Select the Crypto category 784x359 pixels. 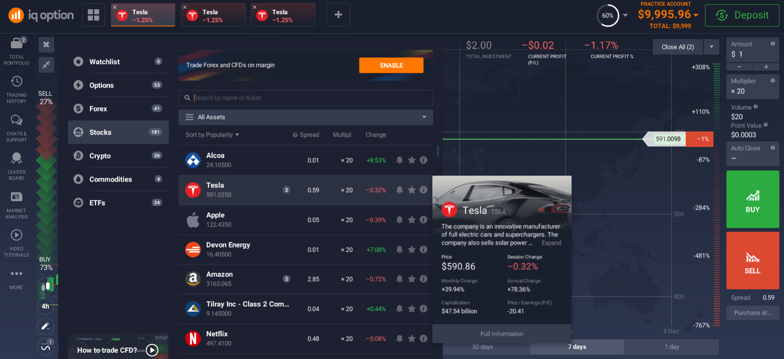pyautogui.click(x=118, y=156)
